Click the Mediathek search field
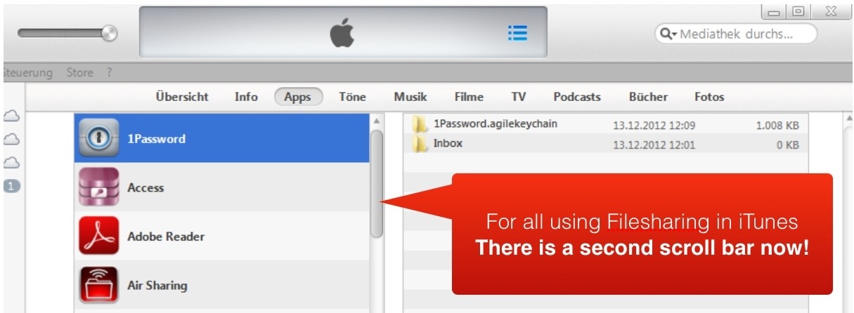The height and width of the screenshot is (313, 854). [x=736, y=34]
